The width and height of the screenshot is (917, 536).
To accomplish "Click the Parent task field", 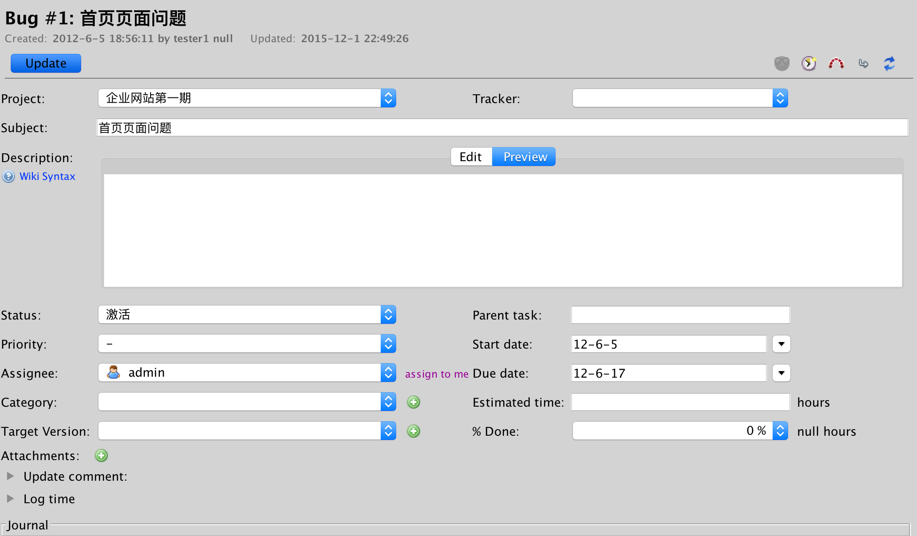I will (x=681, y=315).
